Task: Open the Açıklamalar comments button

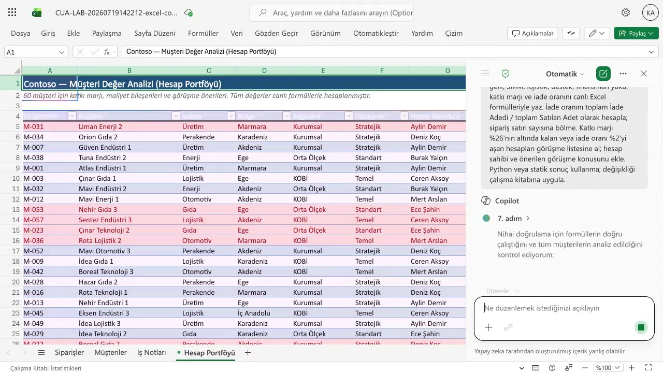Action: click(x=532, y=33)
